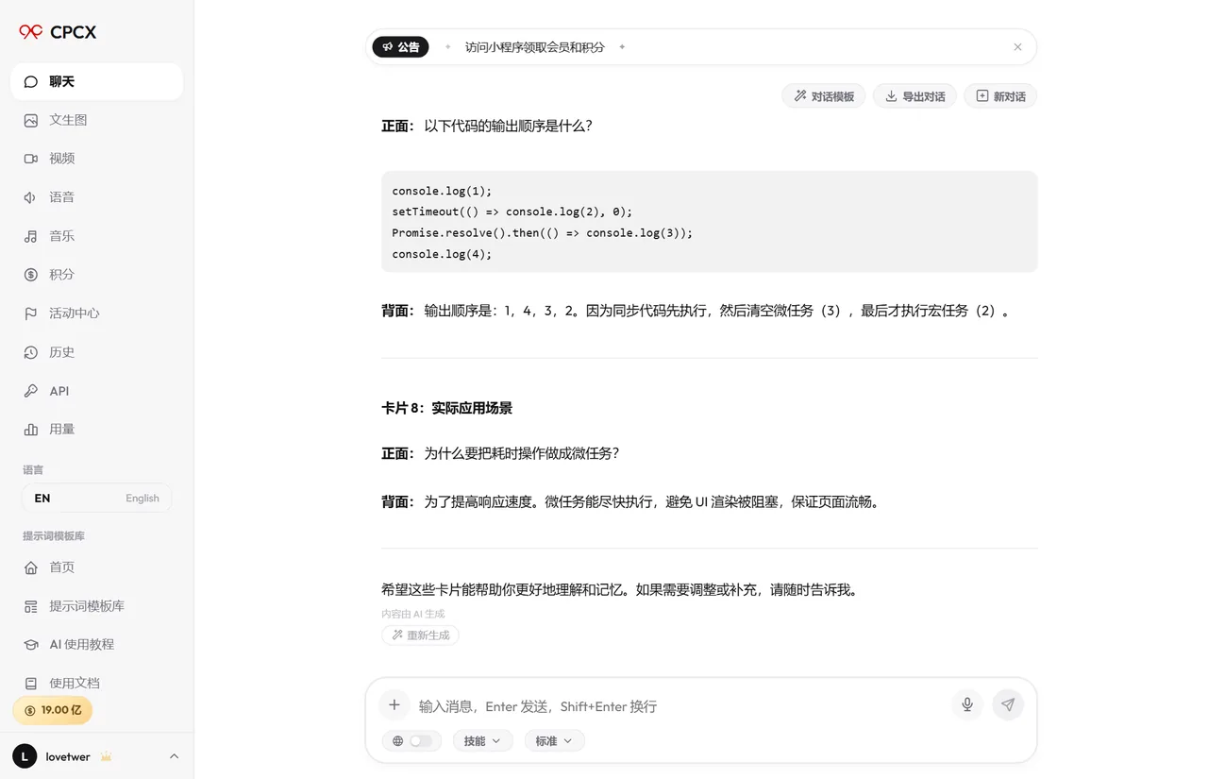The height and width of the screenshot is (779, 1208).
Task: Open the API key icon
Action: point(31,391)
